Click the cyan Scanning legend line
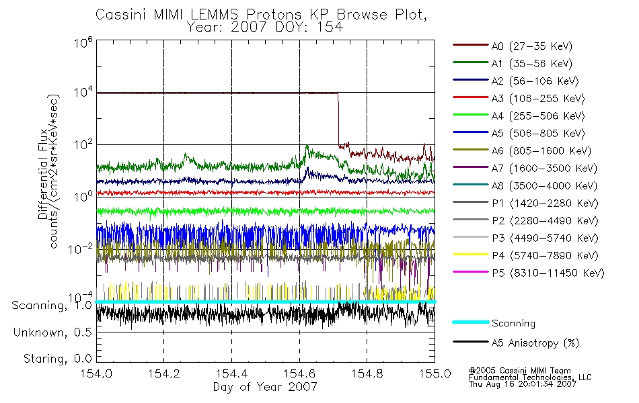The width and height of the screenshot is (639, 403). (471, 322)
